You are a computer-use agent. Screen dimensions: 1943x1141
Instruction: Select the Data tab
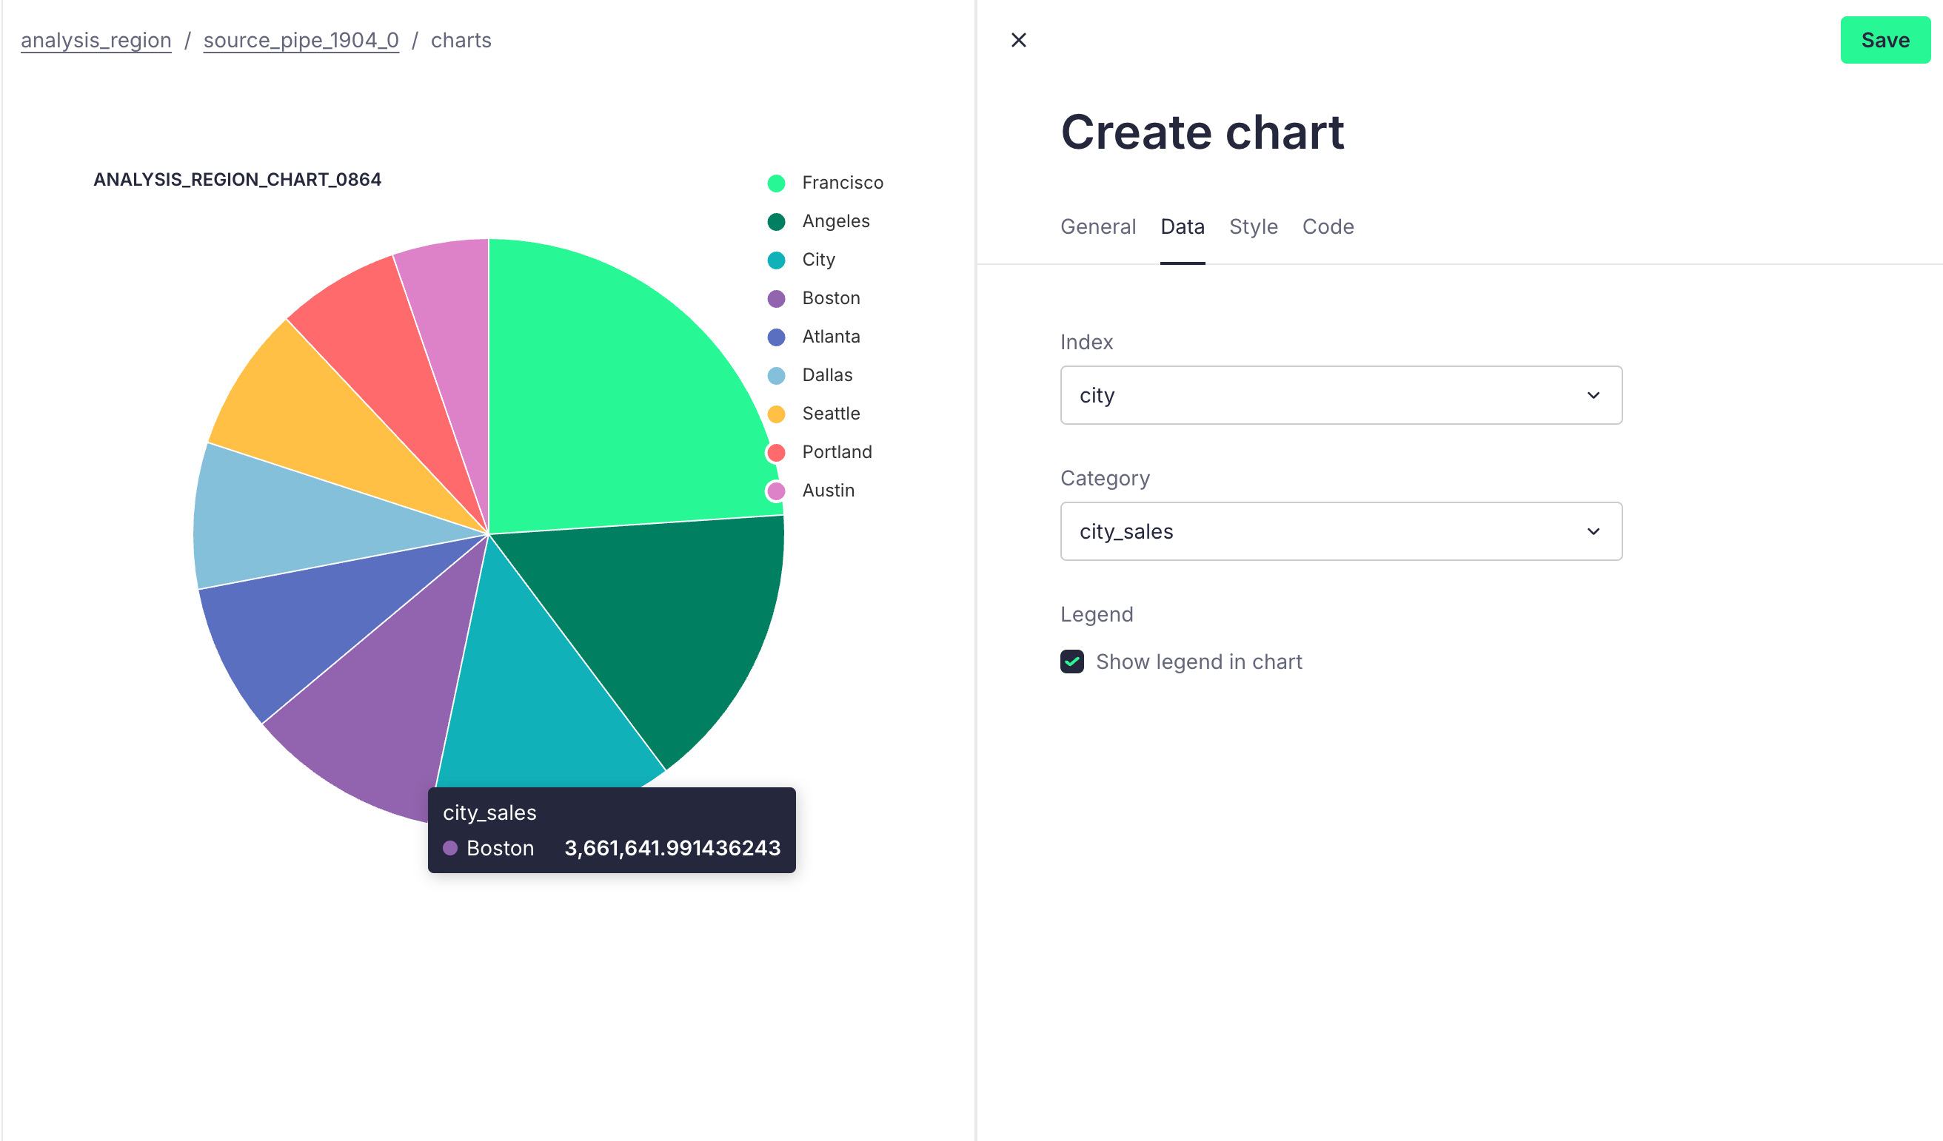(x=1182, y=226)
